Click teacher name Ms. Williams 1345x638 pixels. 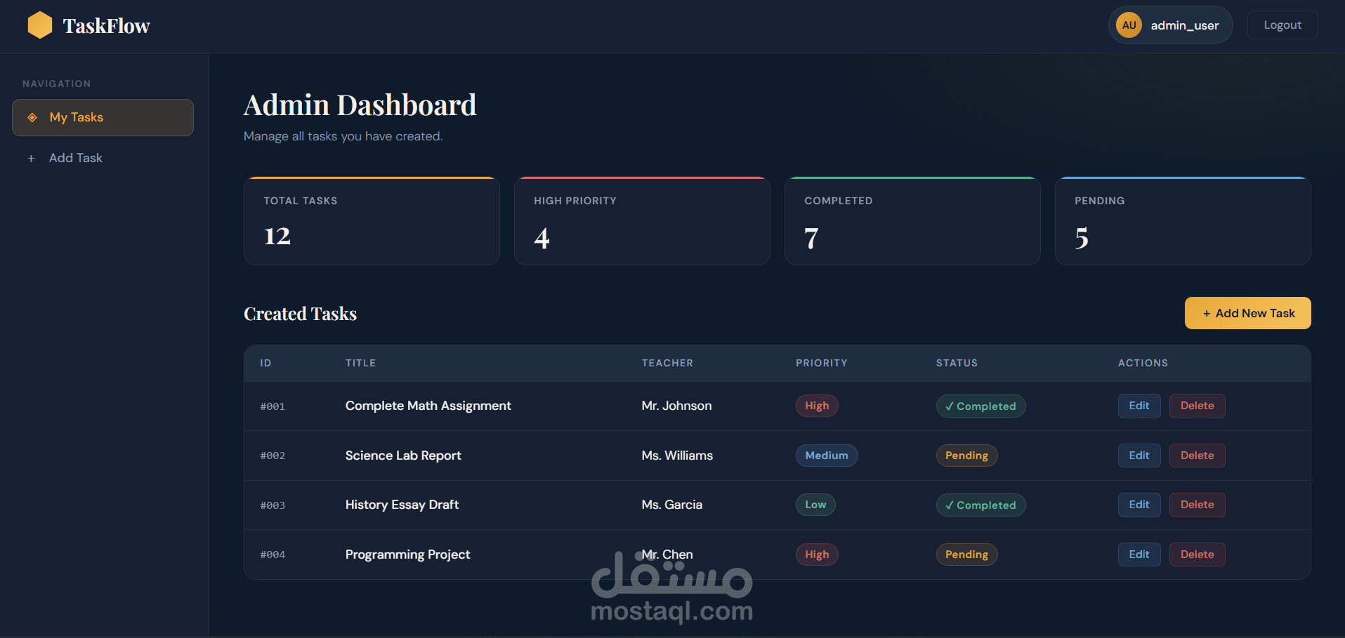(x=677, y=456)
